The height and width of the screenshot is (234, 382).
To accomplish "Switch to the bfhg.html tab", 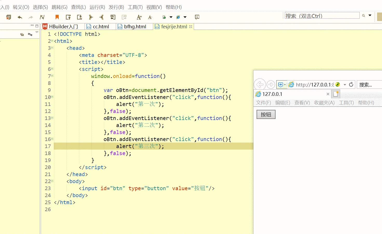I will (x=135, y=26).
